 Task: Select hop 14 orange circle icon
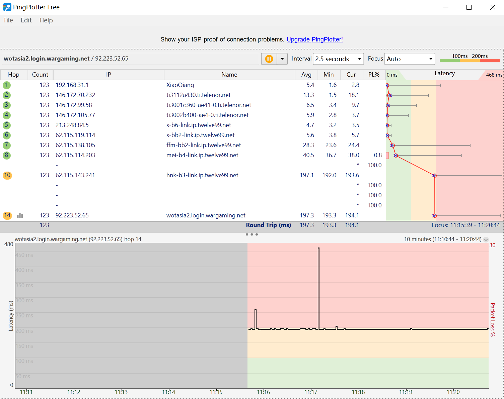[x=7, y=215]
